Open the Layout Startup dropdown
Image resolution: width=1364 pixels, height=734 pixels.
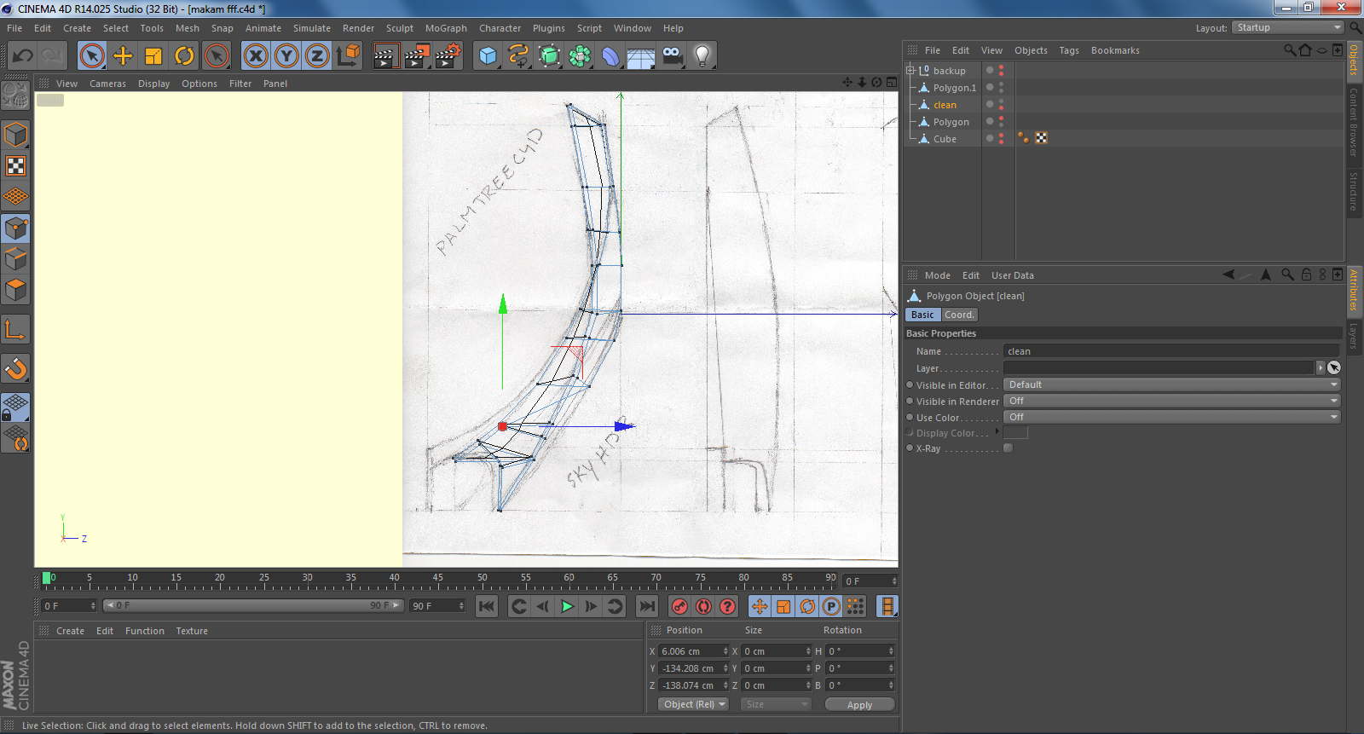click(1288, 28)
